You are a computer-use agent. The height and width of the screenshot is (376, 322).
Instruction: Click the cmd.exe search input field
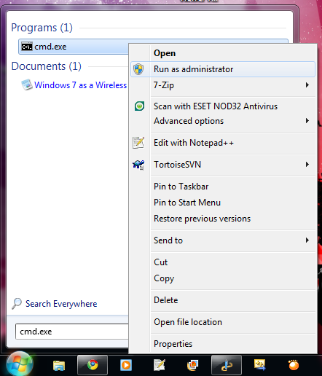coord(72,332)
